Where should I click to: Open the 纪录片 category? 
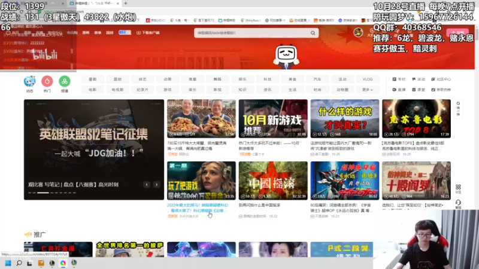click(x=143, y=90)
